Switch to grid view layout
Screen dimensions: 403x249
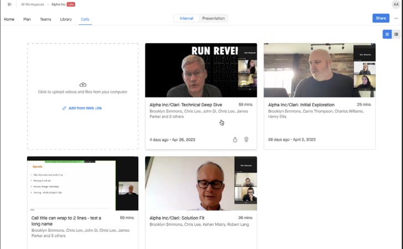[387, 34]
